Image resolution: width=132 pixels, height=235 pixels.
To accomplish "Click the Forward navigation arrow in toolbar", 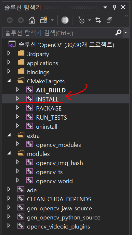I will (x=21, y=20).
